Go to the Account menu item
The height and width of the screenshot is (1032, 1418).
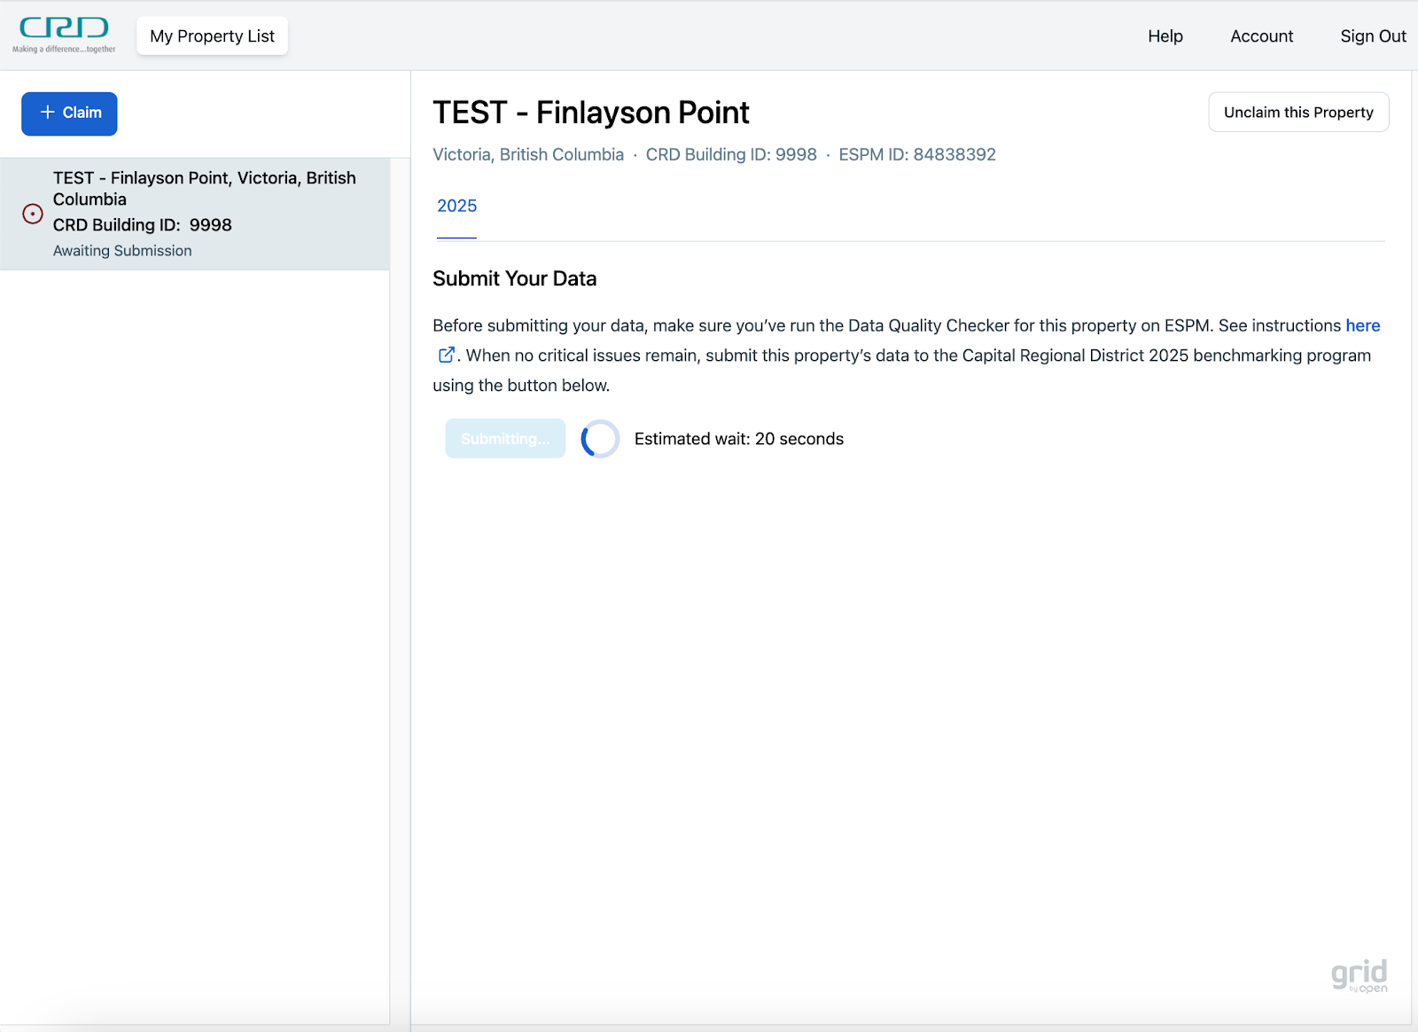tap(1261, 36)
